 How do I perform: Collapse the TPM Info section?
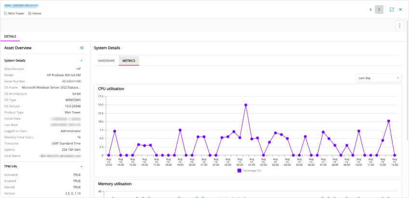point(81,166)
